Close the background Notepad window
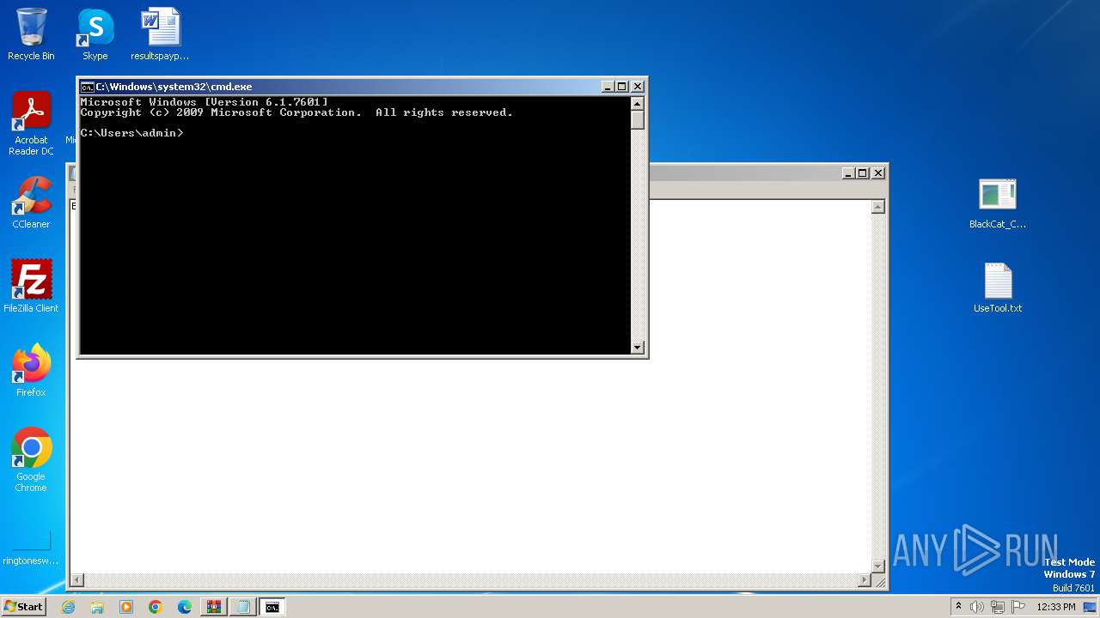Screen dimensions: 1100x618 pyautogui.click(x=878, y=173)
